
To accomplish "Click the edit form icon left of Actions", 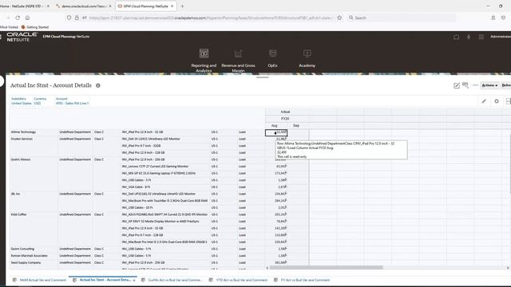I will click(456, 85).
